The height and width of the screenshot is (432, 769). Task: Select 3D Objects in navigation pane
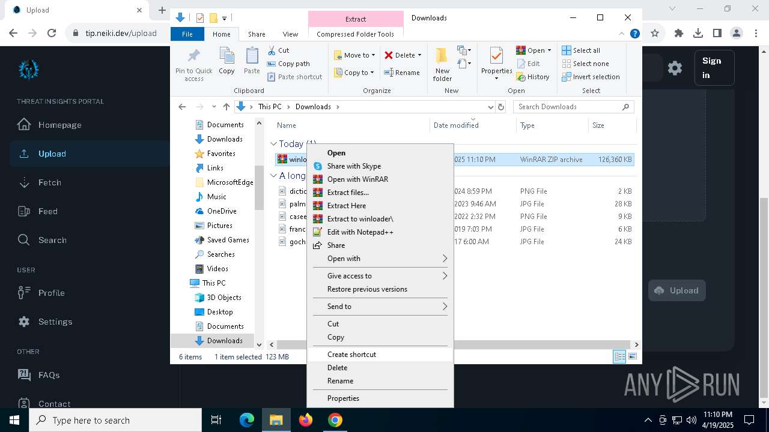(223, 298)
